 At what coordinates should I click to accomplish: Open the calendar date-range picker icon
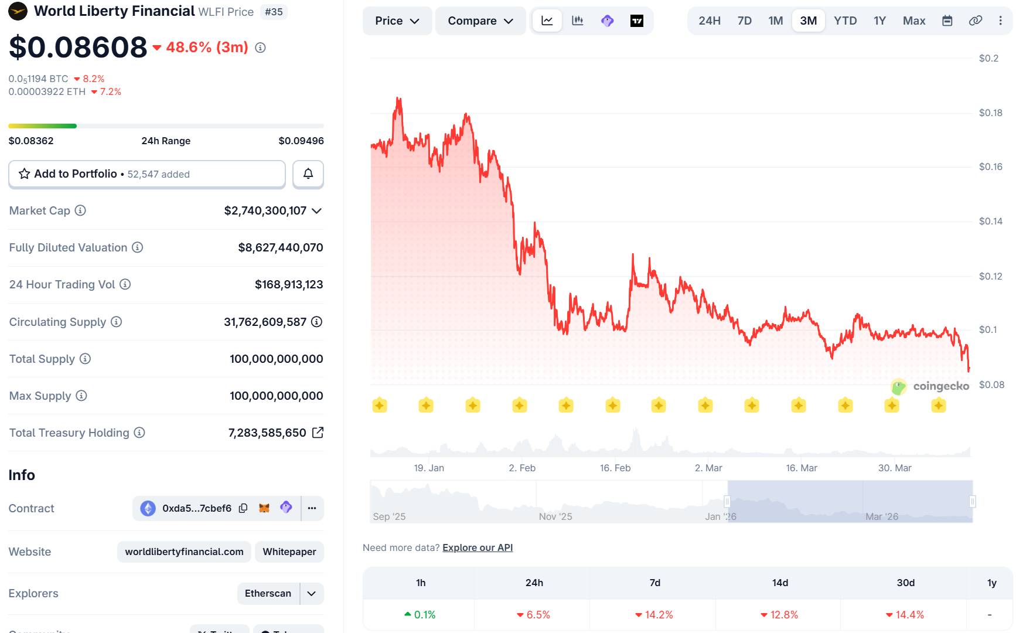pos(946,19)
